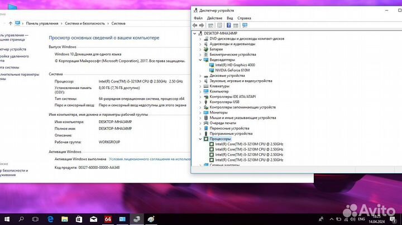This screenshot has width=402, height=225.
Task: Click the Forward arrow in Device Manager toolbar
Action: click(x=202, y=25)
